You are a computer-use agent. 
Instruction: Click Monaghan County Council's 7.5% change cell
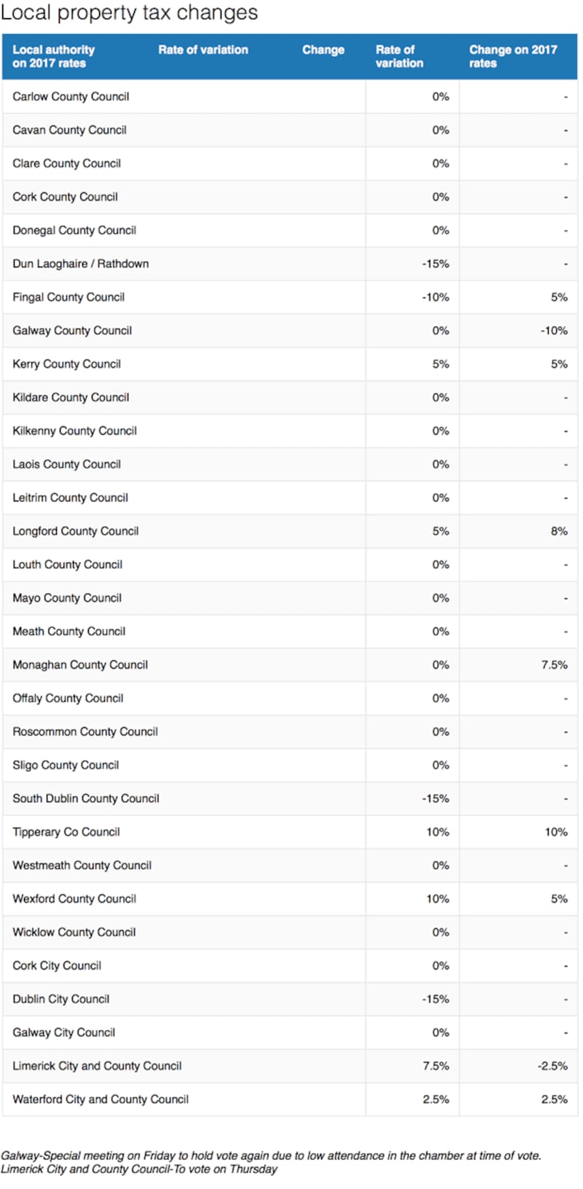tap(554, 665)
